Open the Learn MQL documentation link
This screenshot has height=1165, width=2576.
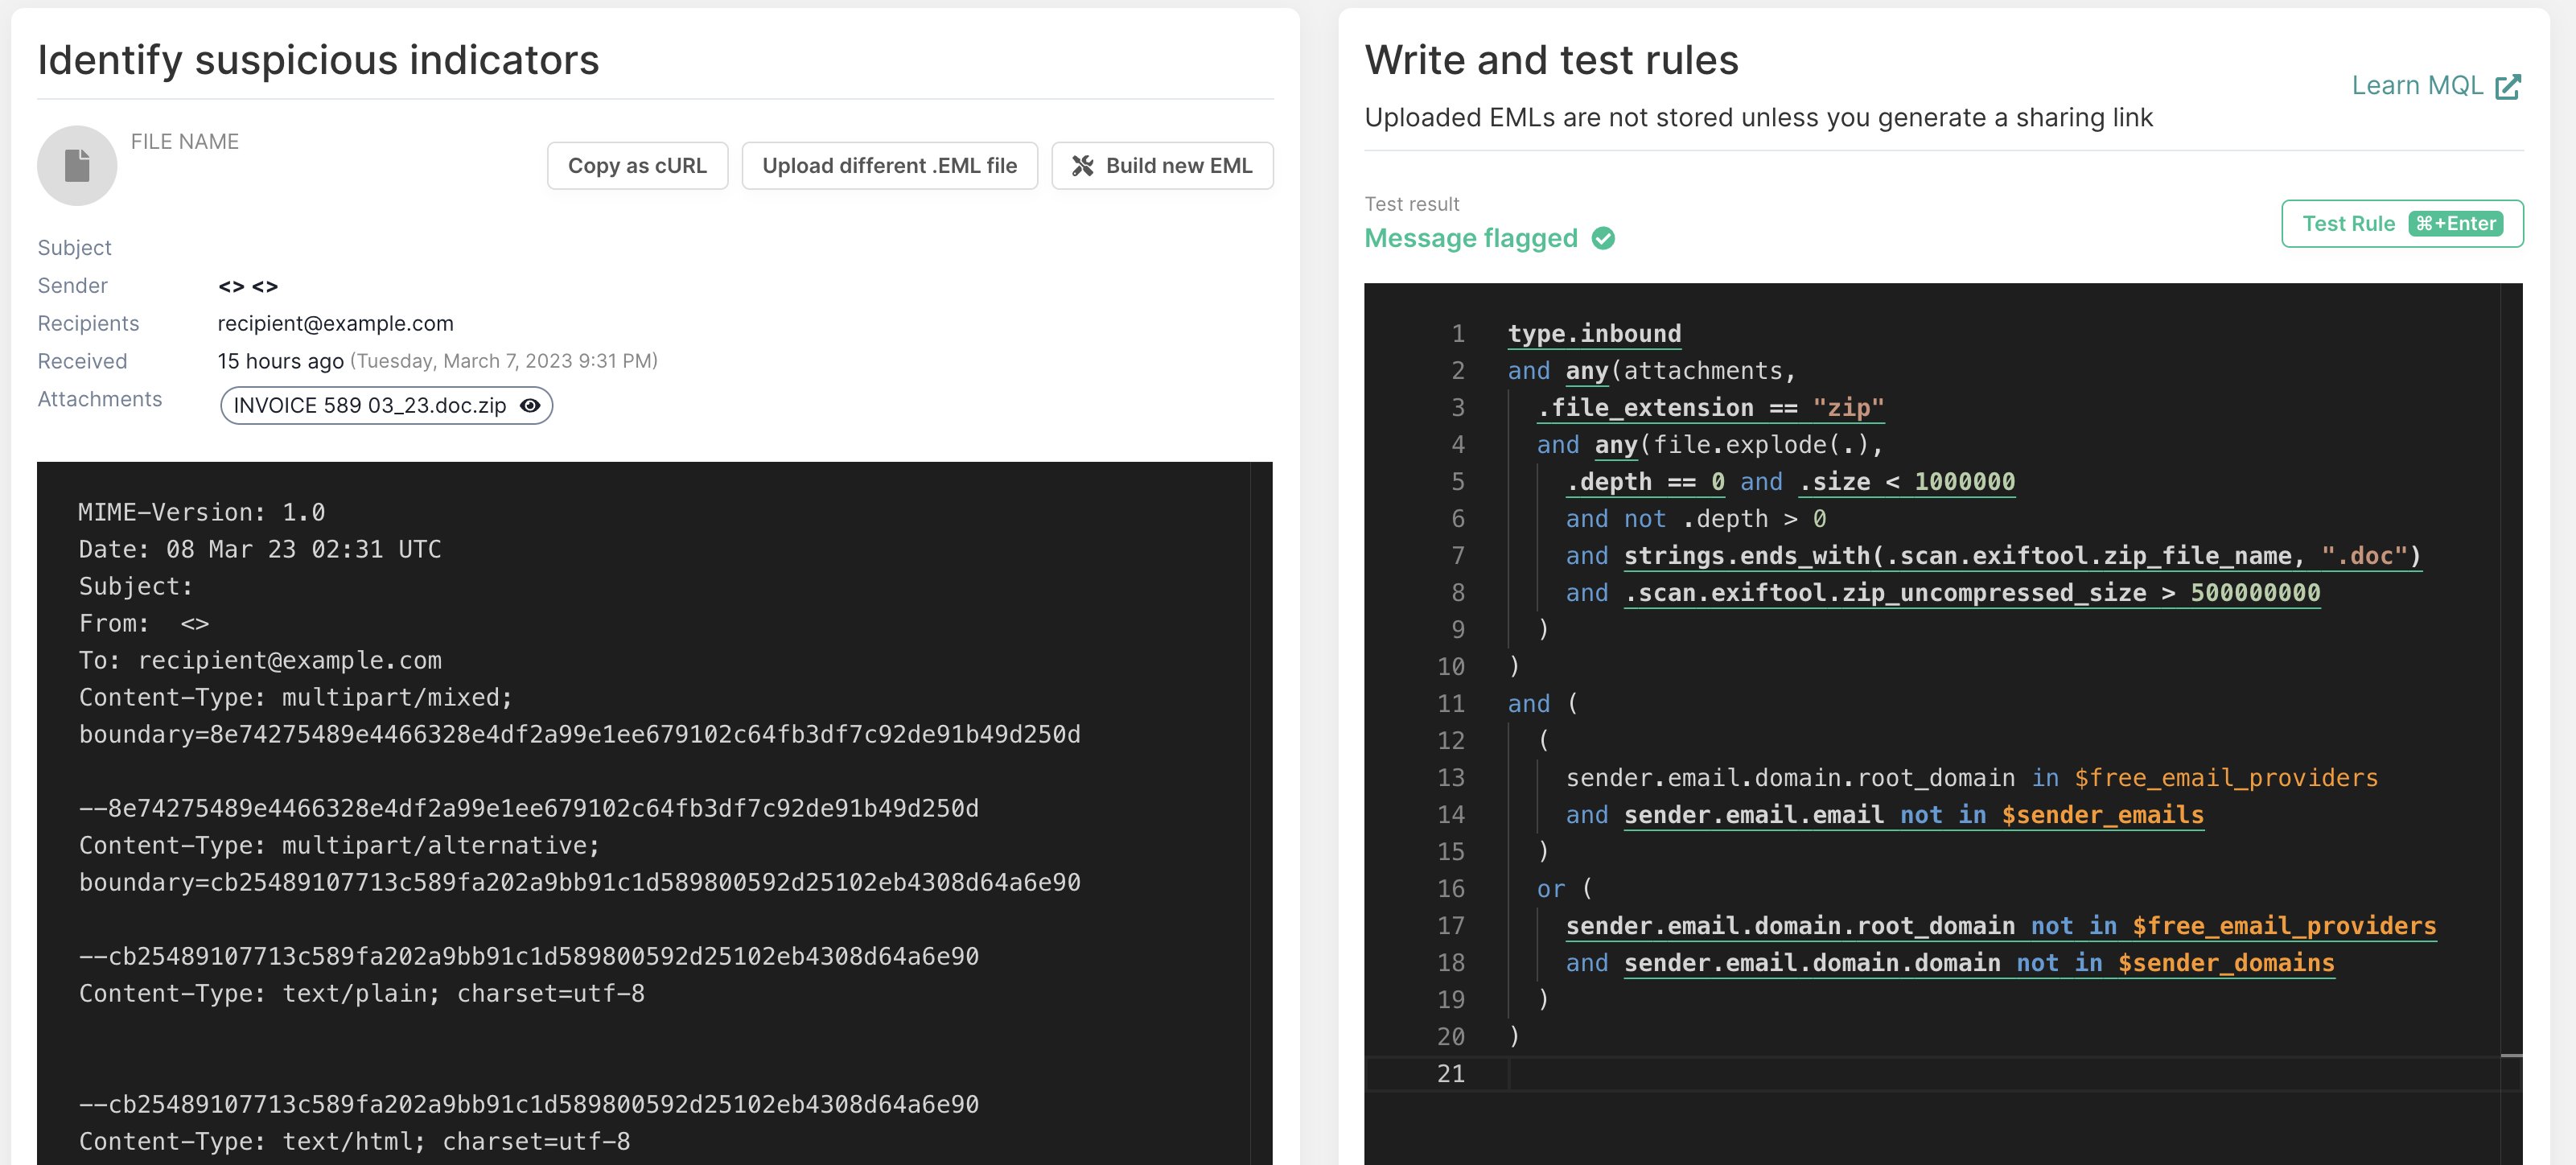tap(2417, 86)
